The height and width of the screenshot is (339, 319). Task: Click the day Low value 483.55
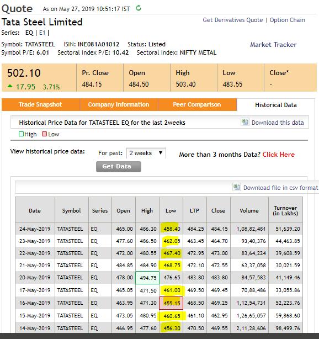[x=232, y=84]
